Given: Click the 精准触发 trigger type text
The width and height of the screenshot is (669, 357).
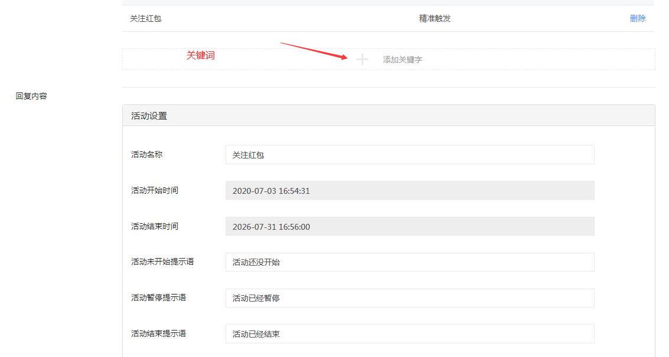Looking at the screenshot, I should (x=435, y=18).
